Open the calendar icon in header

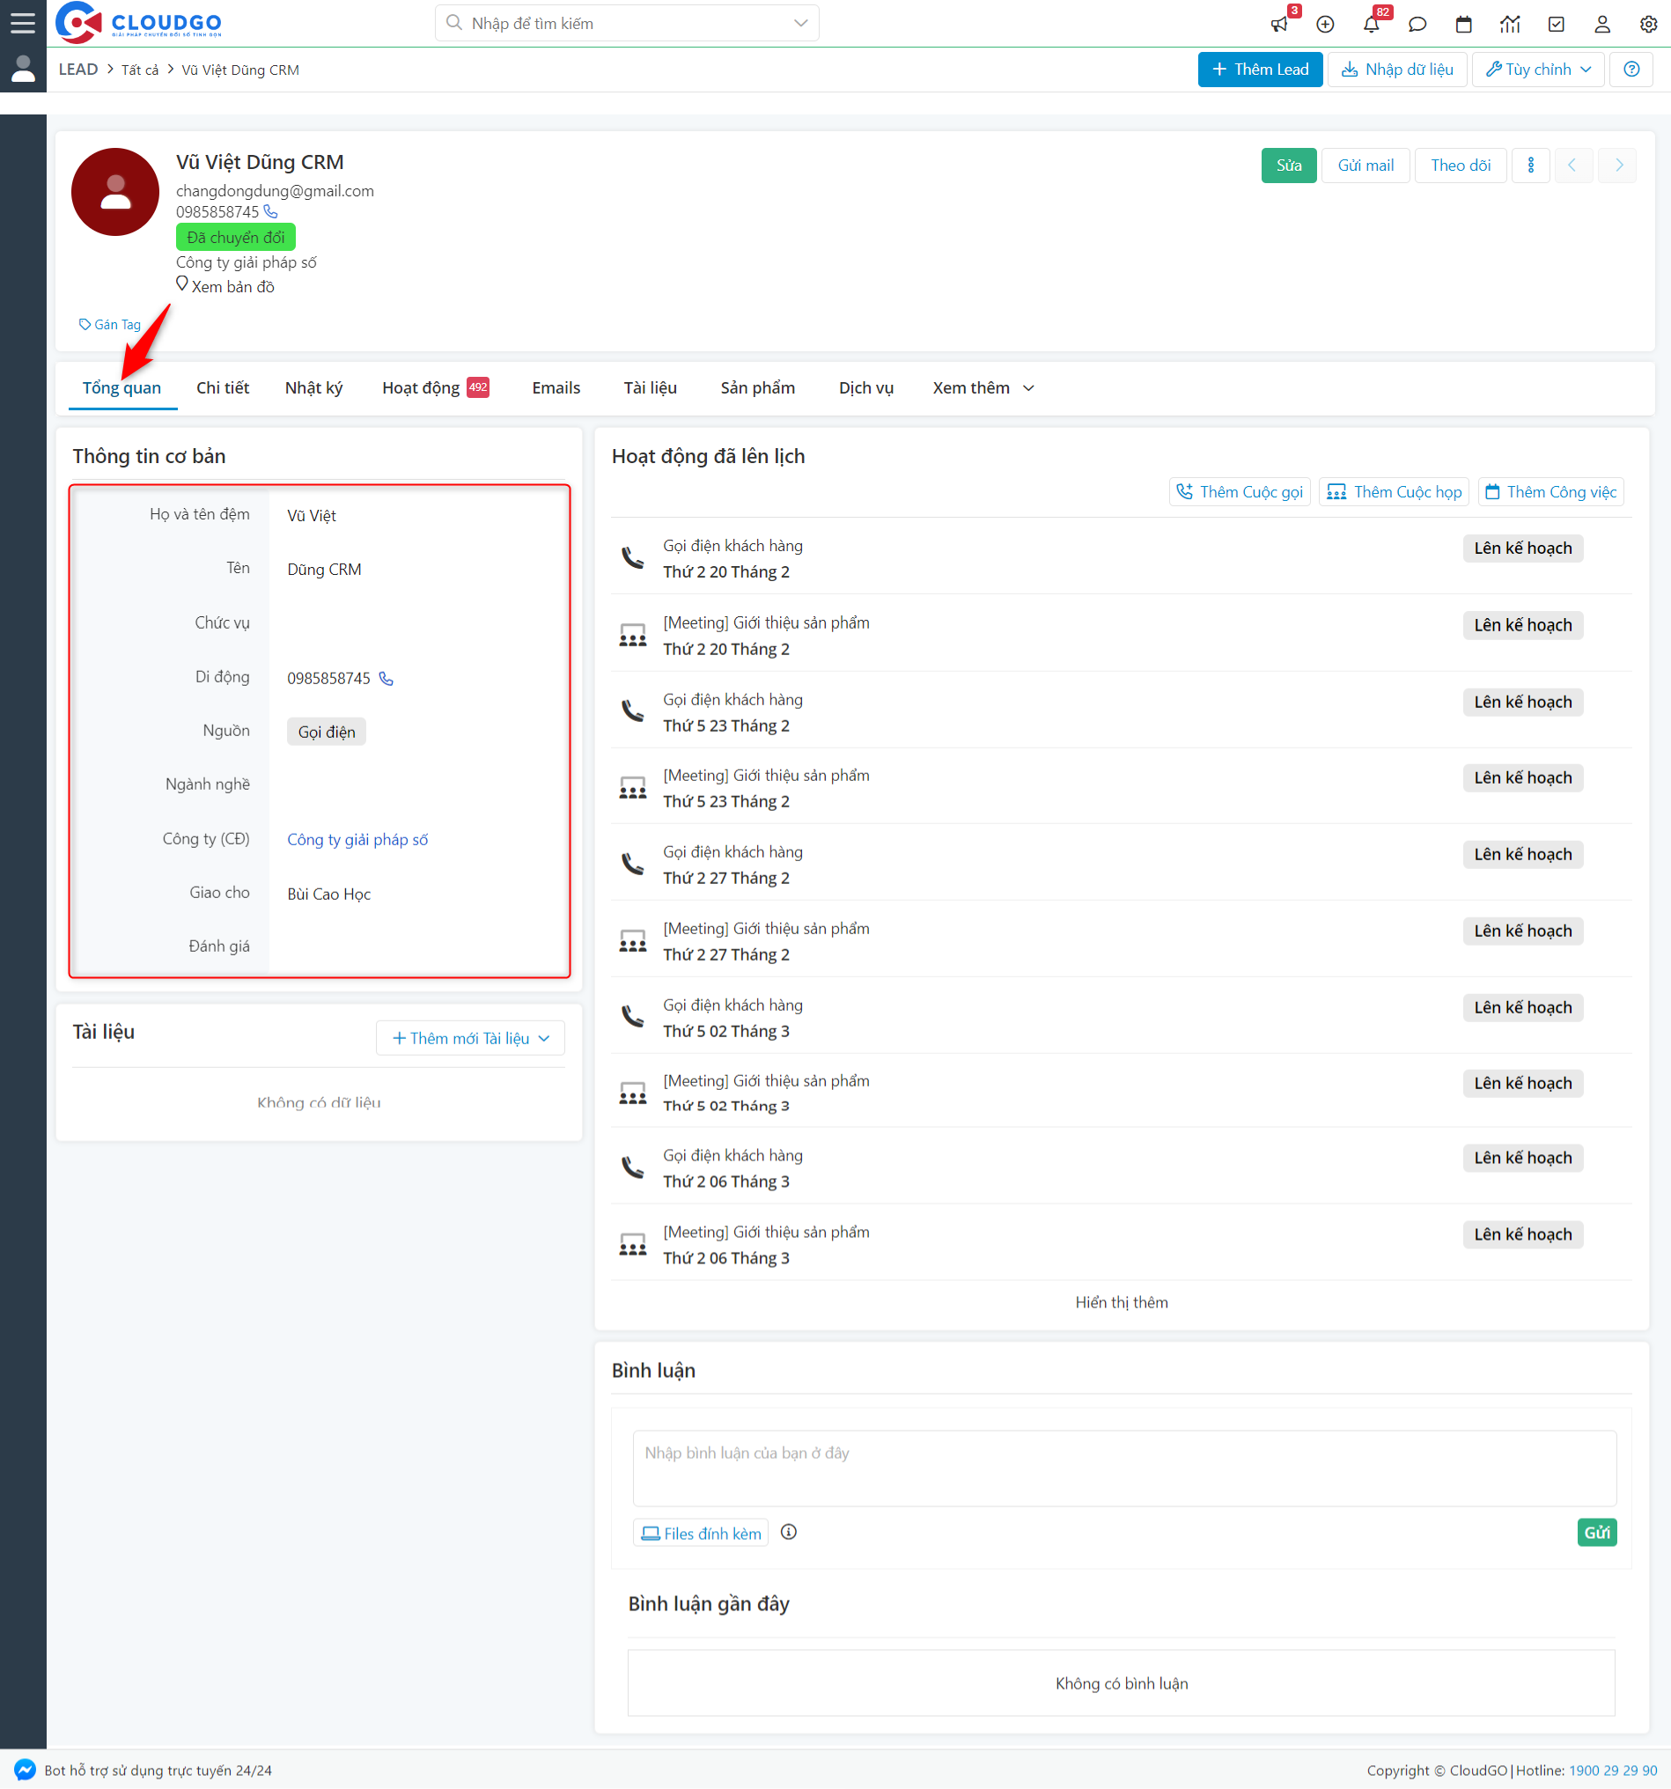1463,25
